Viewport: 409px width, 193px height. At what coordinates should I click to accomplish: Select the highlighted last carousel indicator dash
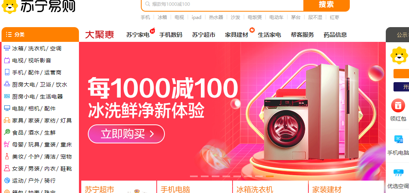point(269,176)
